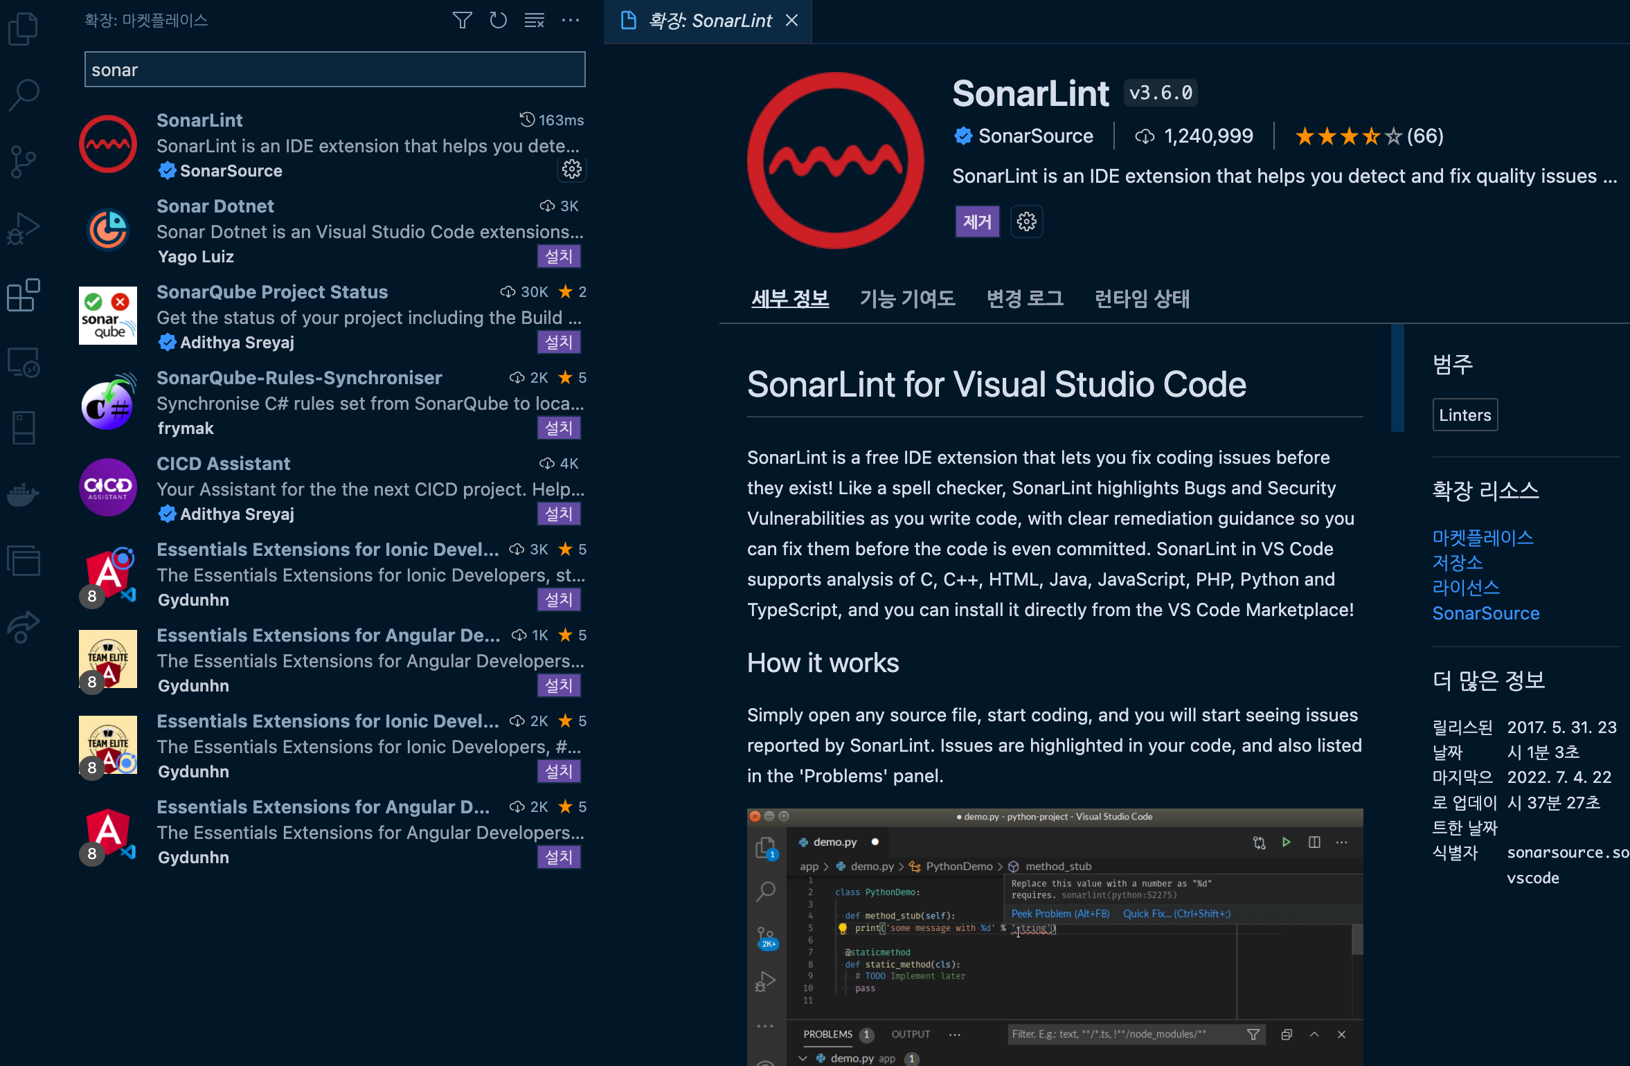Open the 라이선스 license link
Image resolution: width=1630 pixels, height=1066 pixels.
click(1466, 588)
